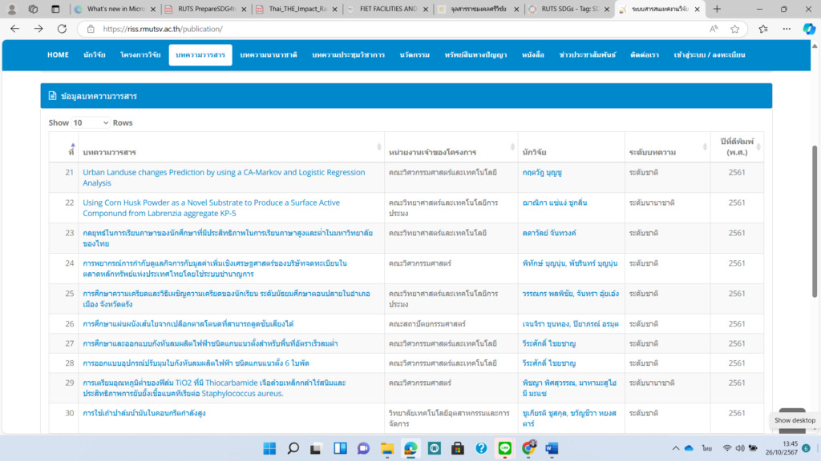This screenshot has width=821, height=461.
Task: Open the Show rows count dropdown
Action: click(x=91, y=122)
